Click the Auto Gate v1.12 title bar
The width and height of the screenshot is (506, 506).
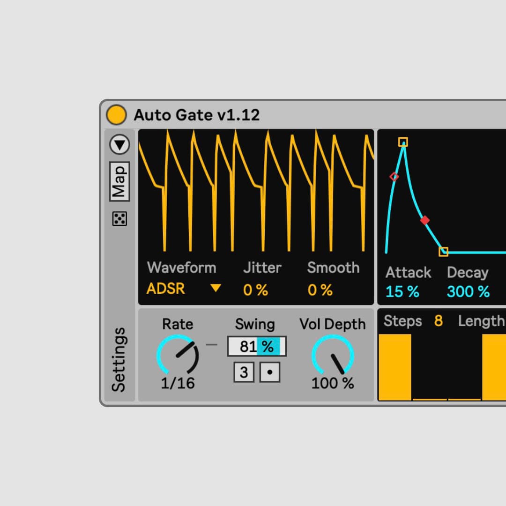pos(197,115)
